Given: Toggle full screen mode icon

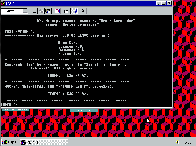Looking at the screenshot, I should (x=57, y=11).
